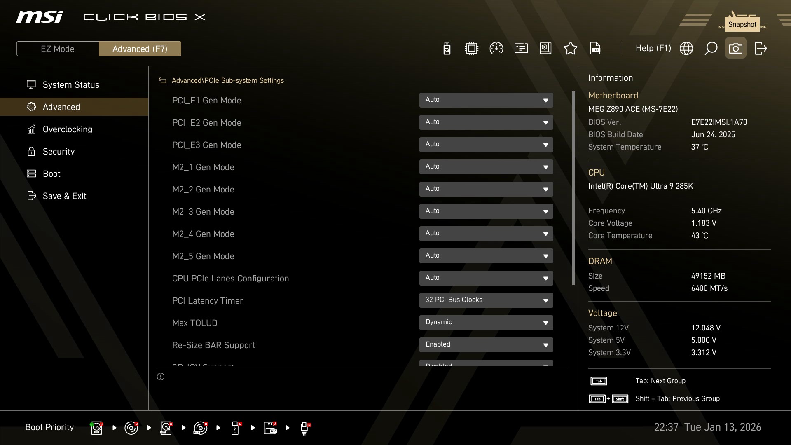
Task: Click the back arrow in breadcrumb
Action: (x=162, y=81)
